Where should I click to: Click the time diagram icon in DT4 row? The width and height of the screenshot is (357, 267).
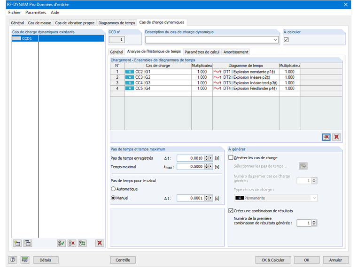coord(217,89)
